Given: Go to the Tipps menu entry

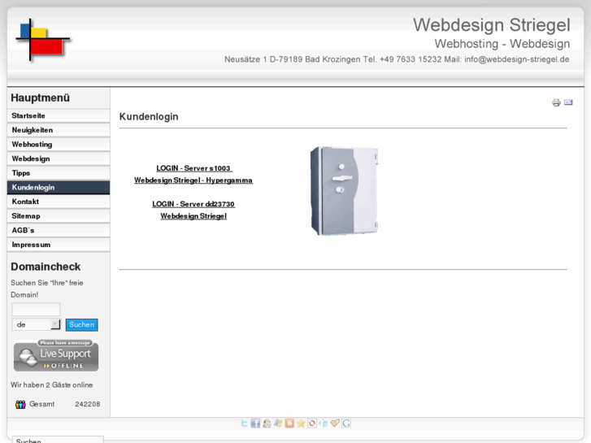Looking at the screenshot, I should (59, 173).
